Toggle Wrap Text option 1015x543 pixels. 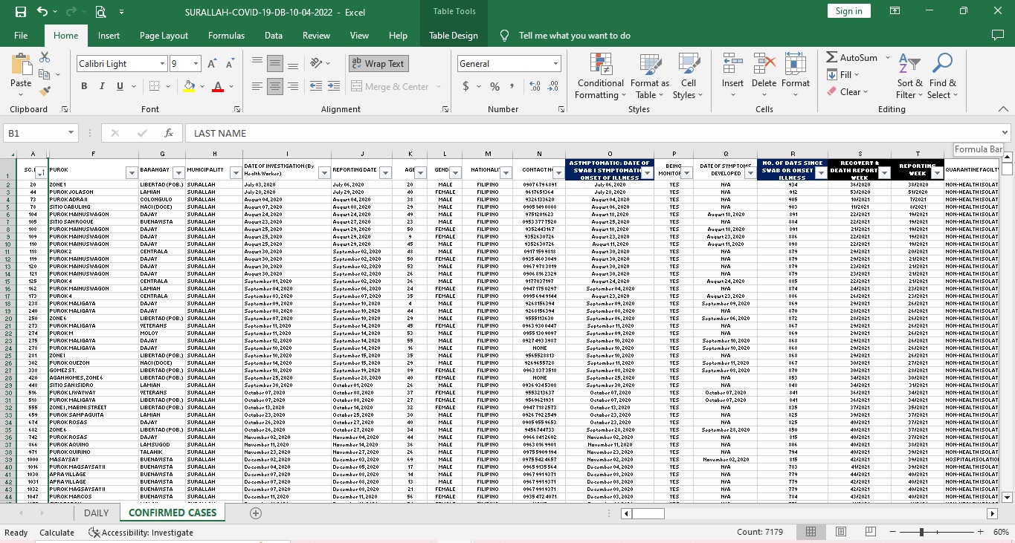pyautogui.click(x=378, y=64)
